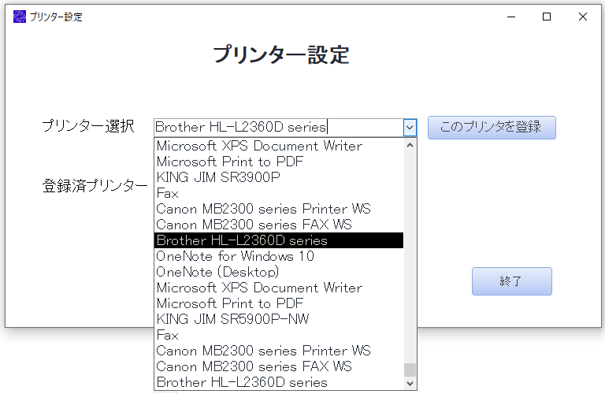Click the list scrollbar up arrow
Screen dimensions: 605x394
pos(410,146)
